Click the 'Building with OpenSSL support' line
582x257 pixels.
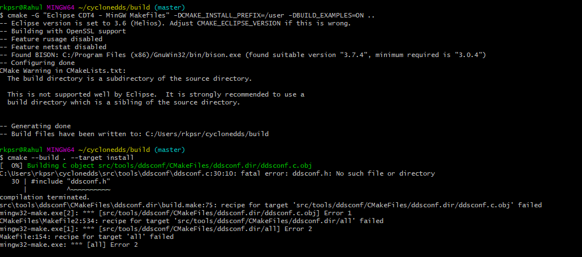pyautogui.click(x=63, y=31)
